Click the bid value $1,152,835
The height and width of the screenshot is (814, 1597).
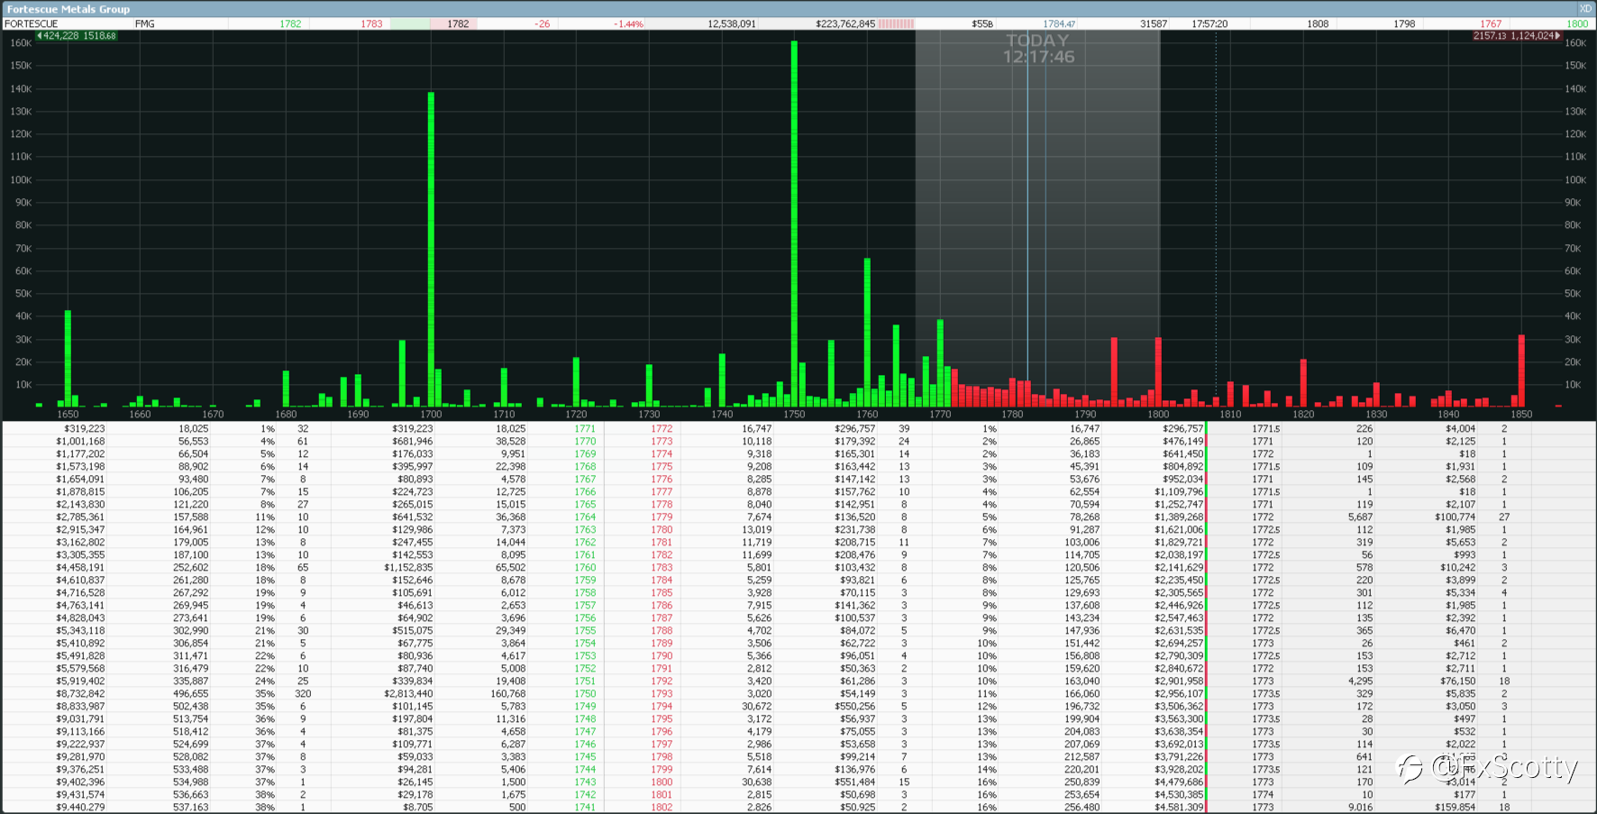coord(408,568)
